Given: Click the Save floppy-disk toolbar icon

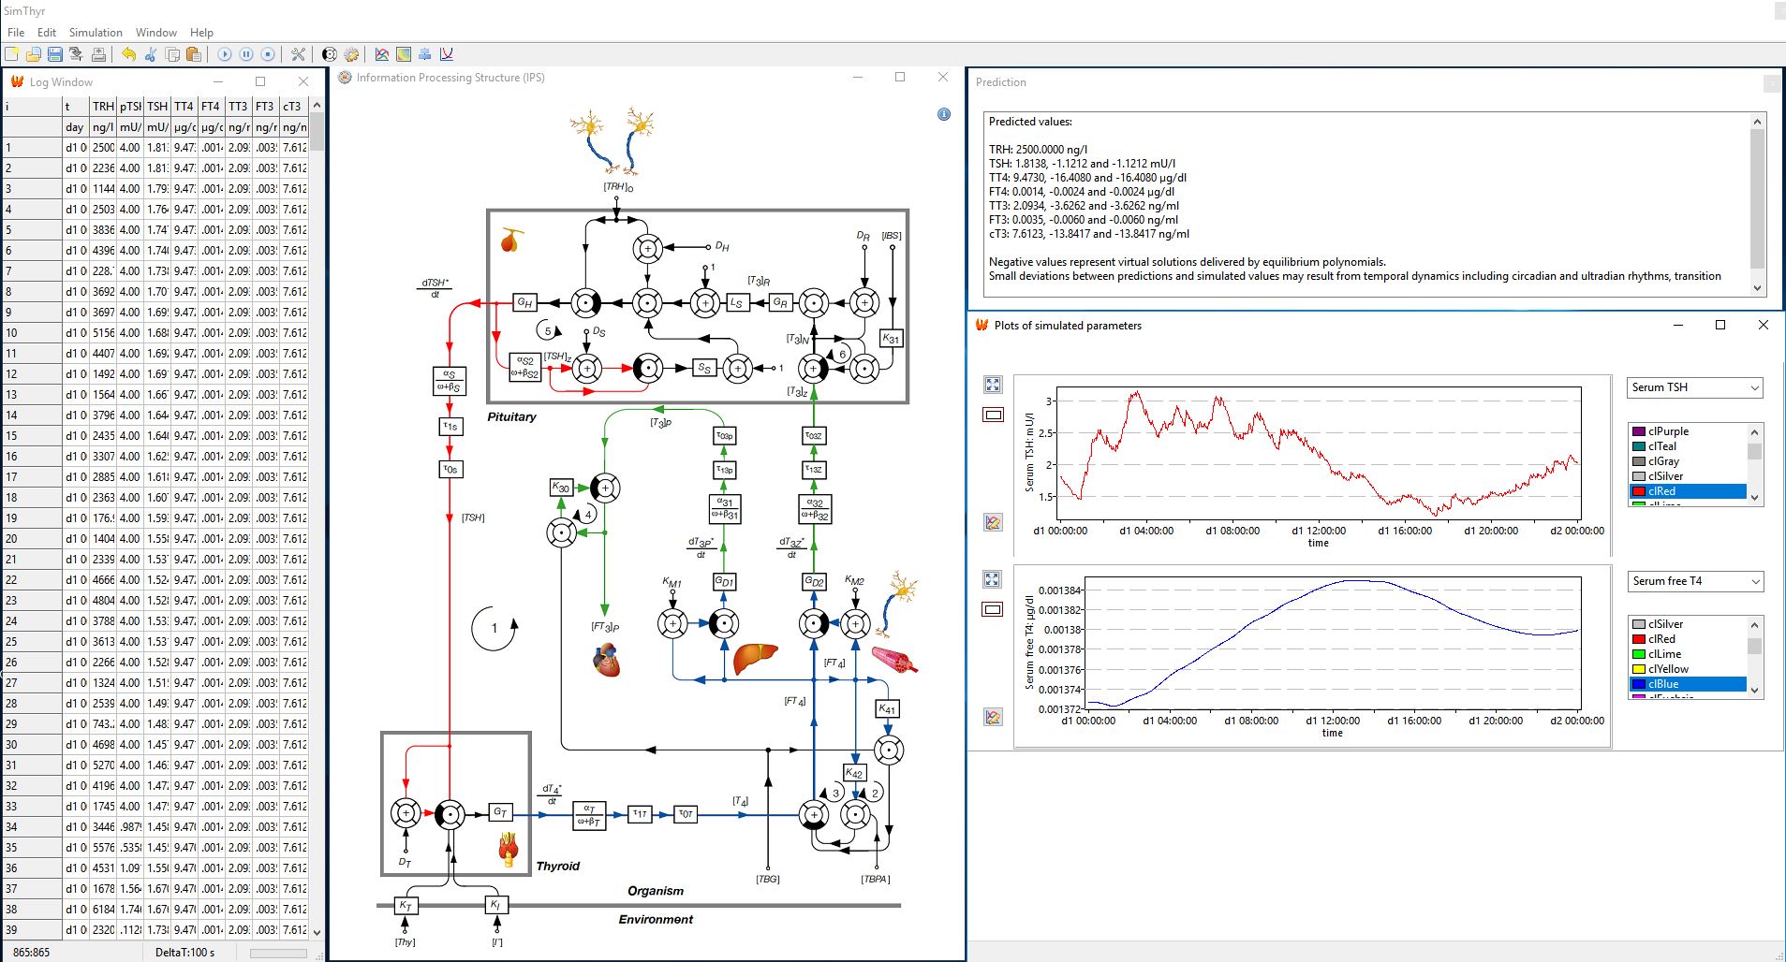Looking at the screenshot, I should [54, 54].
